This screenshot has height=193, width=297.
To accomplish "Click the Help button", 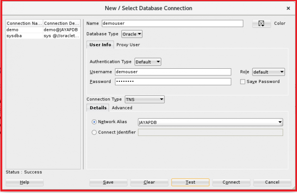I will tap(25, 182).
